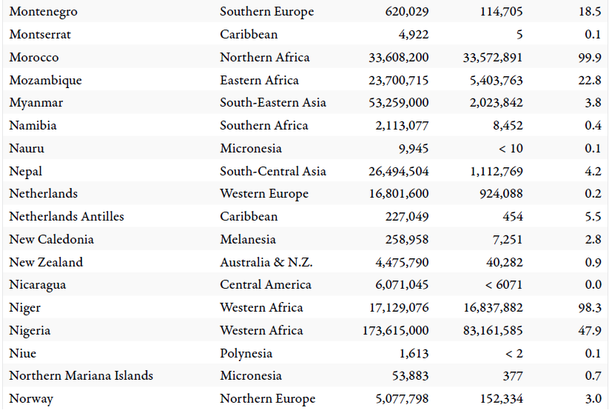Select the Northern Mariana Islands name
This screenshot has height=416, width=612.
81,376
